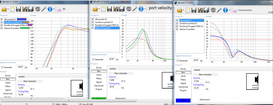This screenshot has height=105, width=273.
Task: Click blue info icon in Cone excursion window
Action: pyautogui.click(x=225, y=10)
